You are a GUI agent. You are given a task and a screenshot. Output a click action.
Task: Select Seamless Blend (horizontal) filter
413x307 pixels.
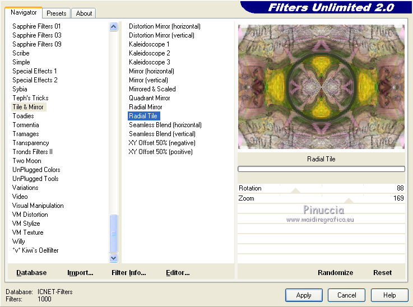coord(165,125)
